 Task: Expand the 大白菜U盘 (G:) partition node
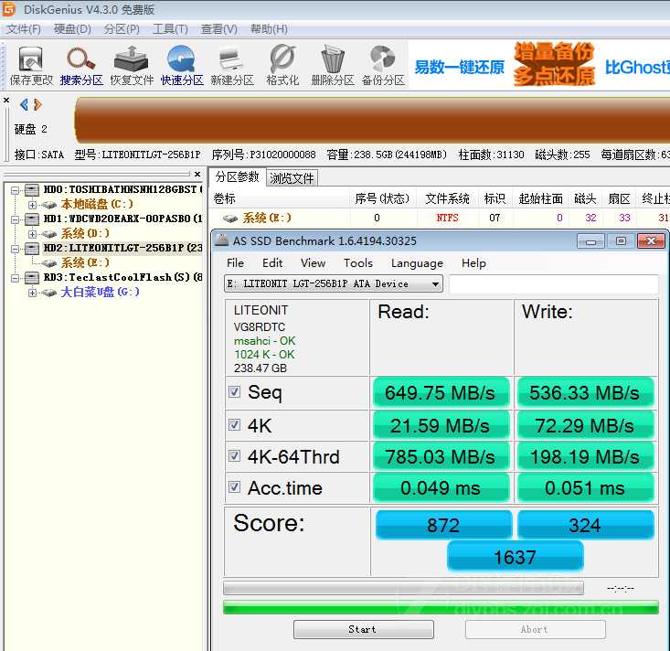pyautogui.click(x=33, y=293)
